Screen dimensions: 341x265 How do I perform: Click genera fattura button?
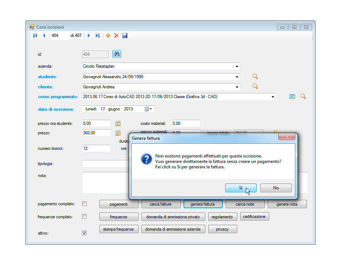(x=203, y=204)
